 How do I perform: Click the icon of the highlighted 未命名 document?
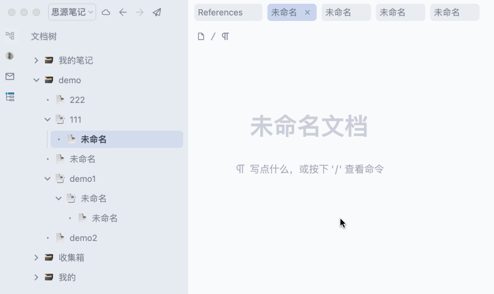click(x=72, y=139)
